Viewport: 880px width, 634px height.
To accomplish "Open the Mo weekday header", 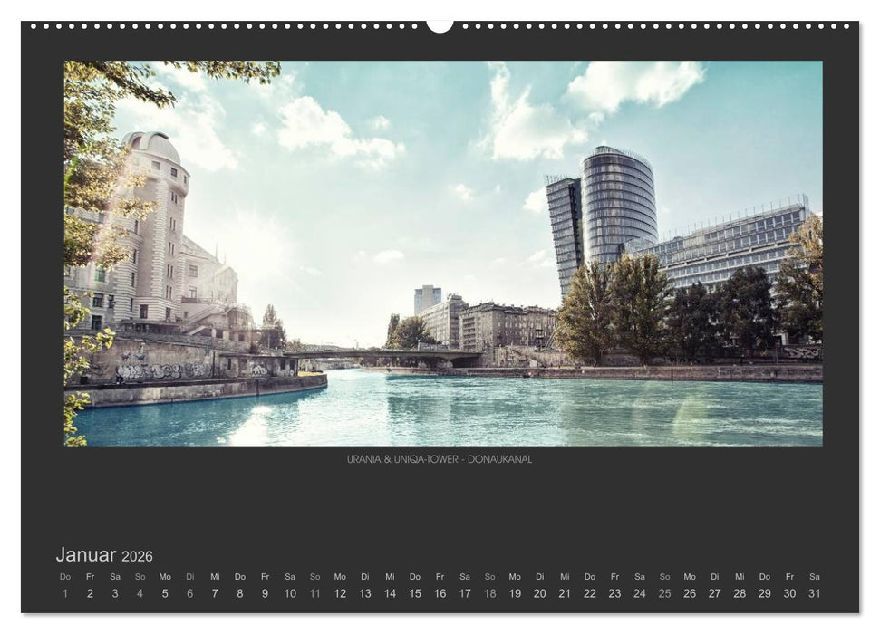I will (167, 574).
